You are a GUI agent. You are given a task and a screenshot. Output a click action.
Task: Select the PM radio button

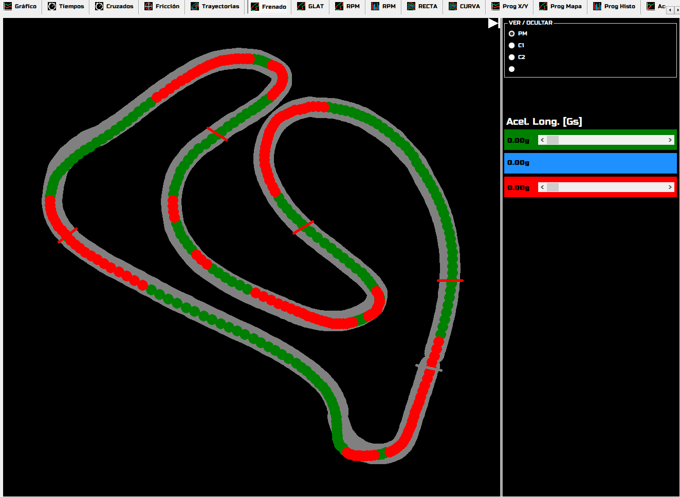click(511, 33)
